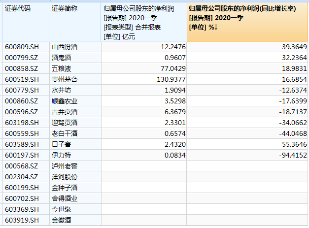Select the code 000596.SZ
Screen dimensions: 309x228
coord(21,112)
